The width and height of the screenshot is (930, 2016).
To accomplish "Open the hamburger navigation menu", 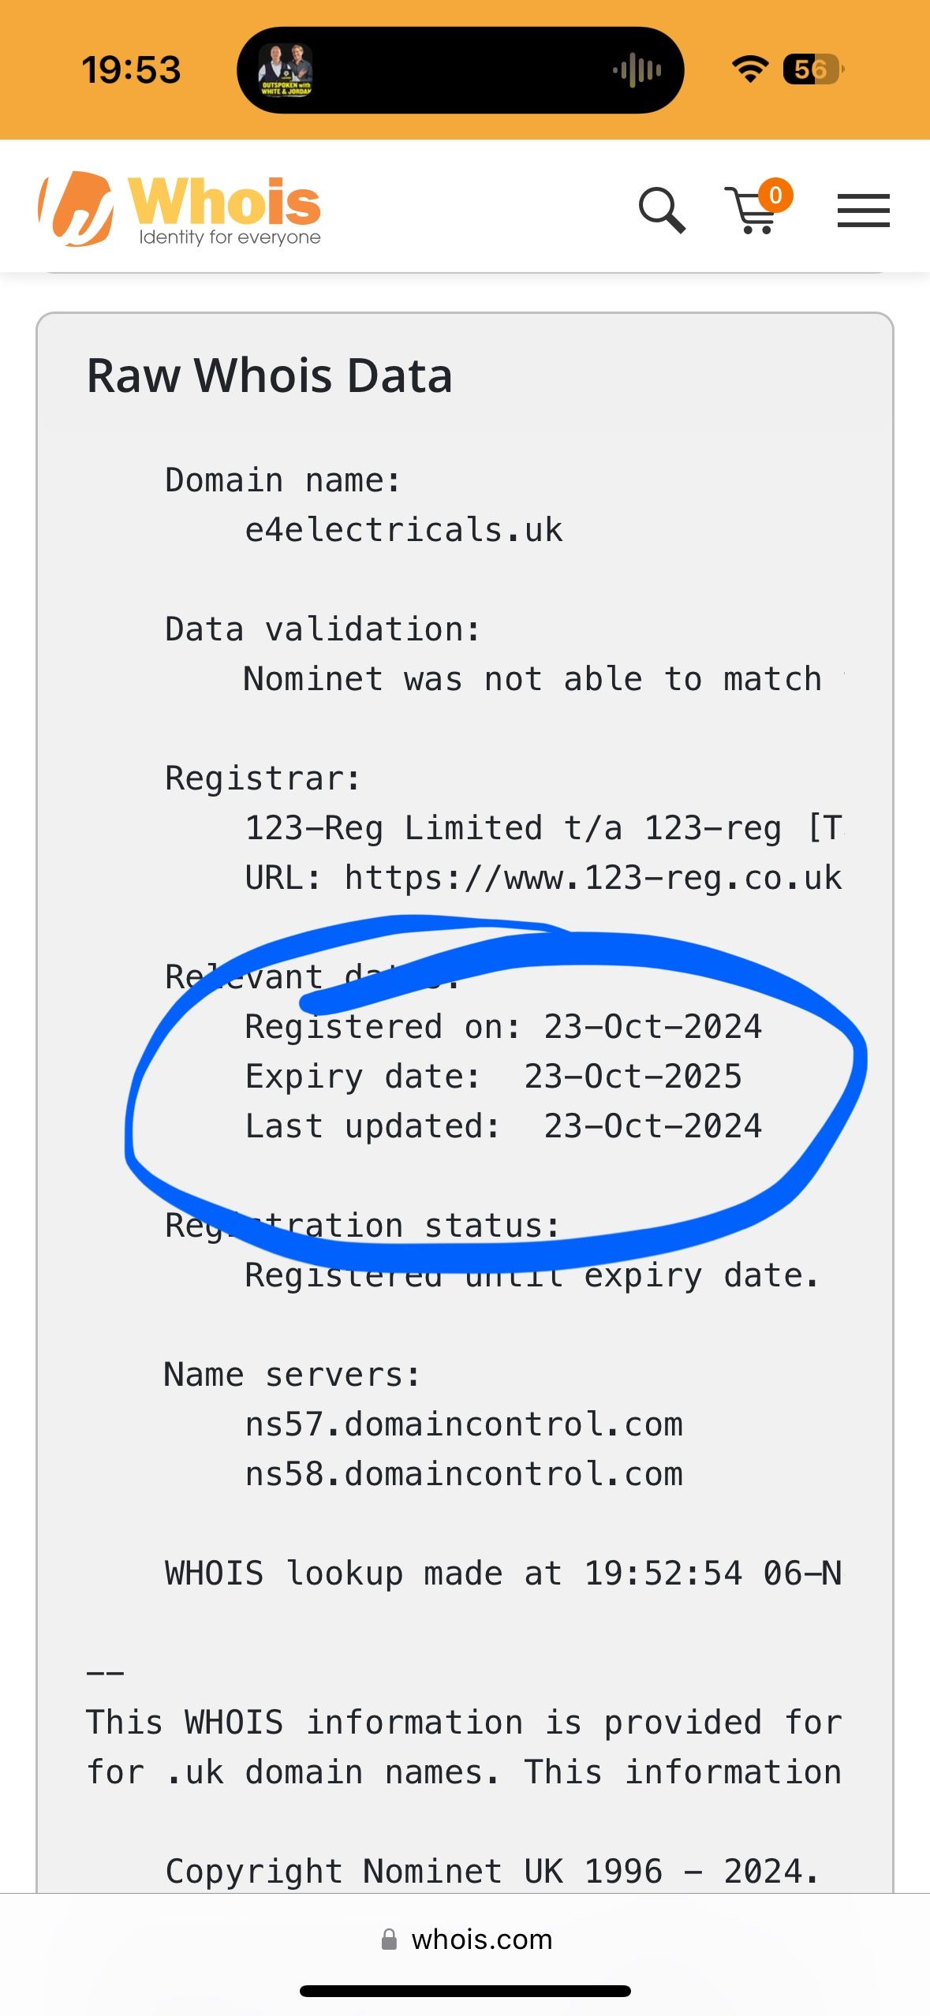I will pyautogui.click(x=863, y=211).
